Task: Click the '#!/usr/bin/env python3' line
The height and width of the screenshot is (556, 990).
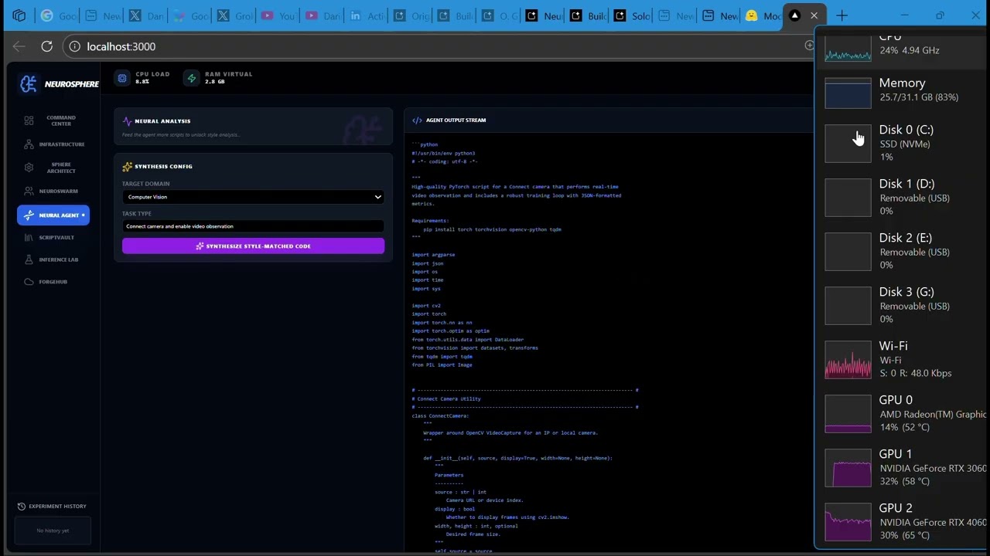Action: coord(443,154)
